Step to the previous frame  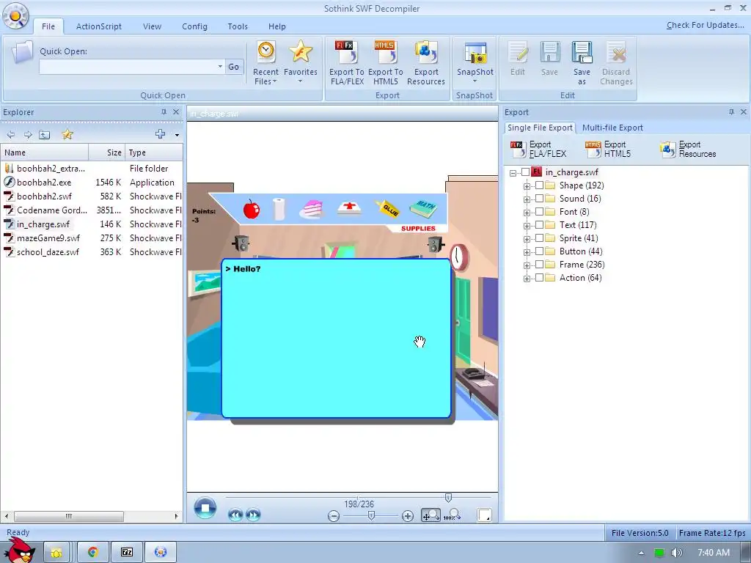[235, 515]
